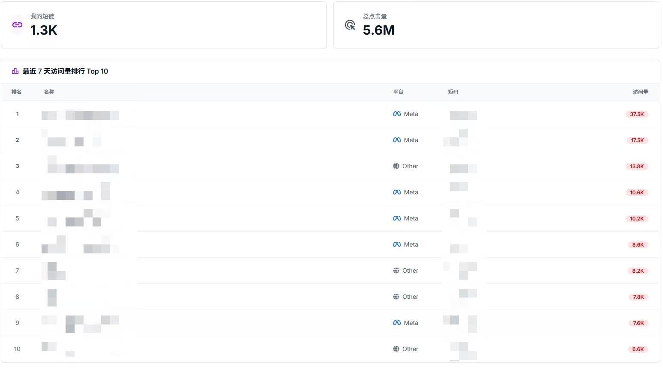Click the Meta platform label in rank 5 row

(411, 218)
